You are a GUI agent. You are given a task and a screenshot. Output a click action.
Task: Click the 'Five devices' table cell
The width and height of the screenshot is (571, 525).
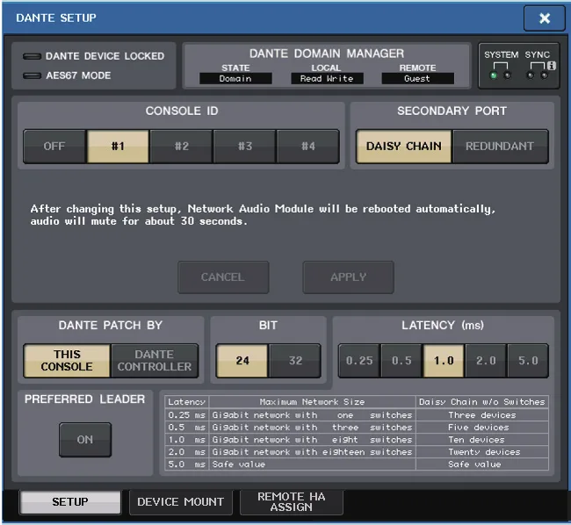coord(482,428)
